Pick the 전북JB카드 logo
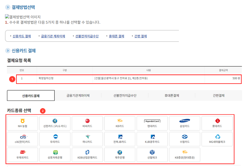 [x=120, y=137]
